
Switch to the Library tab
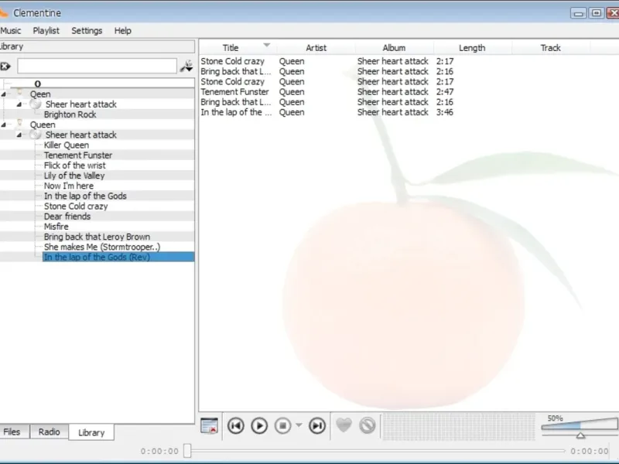[x=91, y=432]
